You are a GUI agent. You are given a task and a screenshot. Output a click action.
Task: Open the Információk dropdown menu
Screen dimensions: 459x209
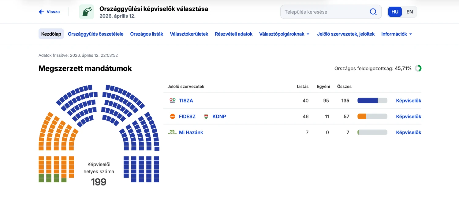click(397, 34)
